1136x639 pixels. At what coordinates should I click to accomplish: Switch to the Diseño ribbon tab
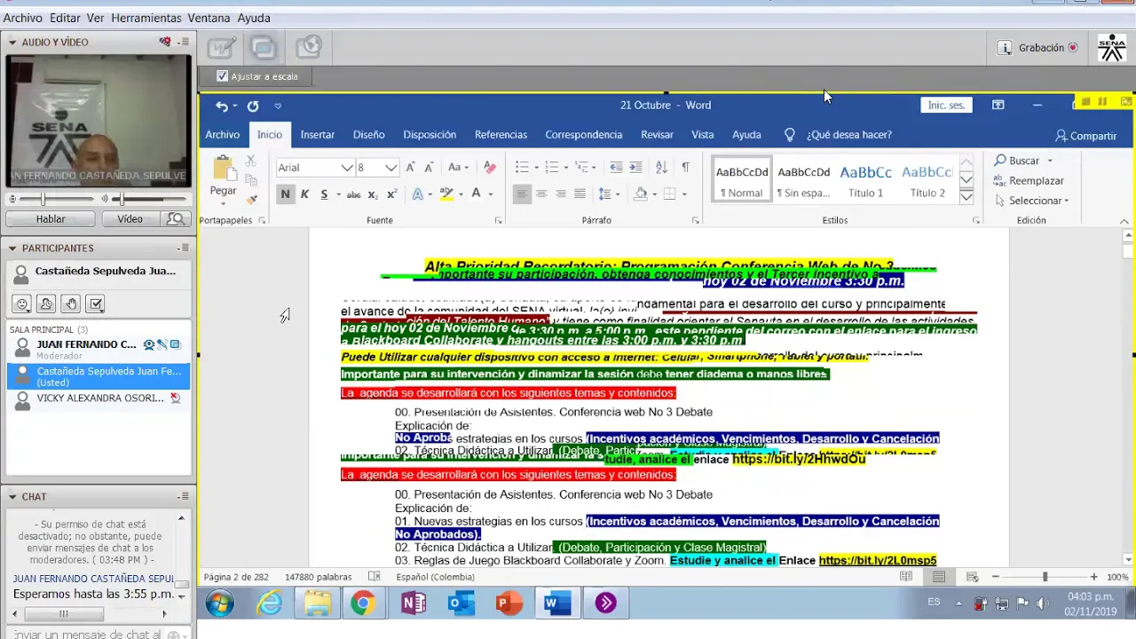pyautogui.click(x=368, y=135)
